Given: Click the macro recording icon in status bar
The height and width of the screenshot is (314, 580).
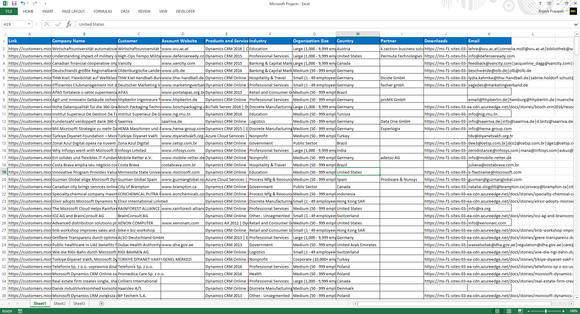Looking at the screenshot, I should (20, 311).
